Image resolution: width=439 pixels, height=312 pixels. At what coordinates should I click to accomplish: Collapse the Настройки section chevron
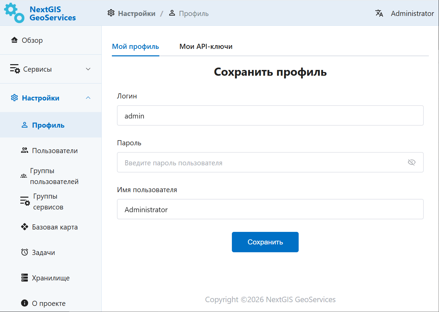click(88, 98)
